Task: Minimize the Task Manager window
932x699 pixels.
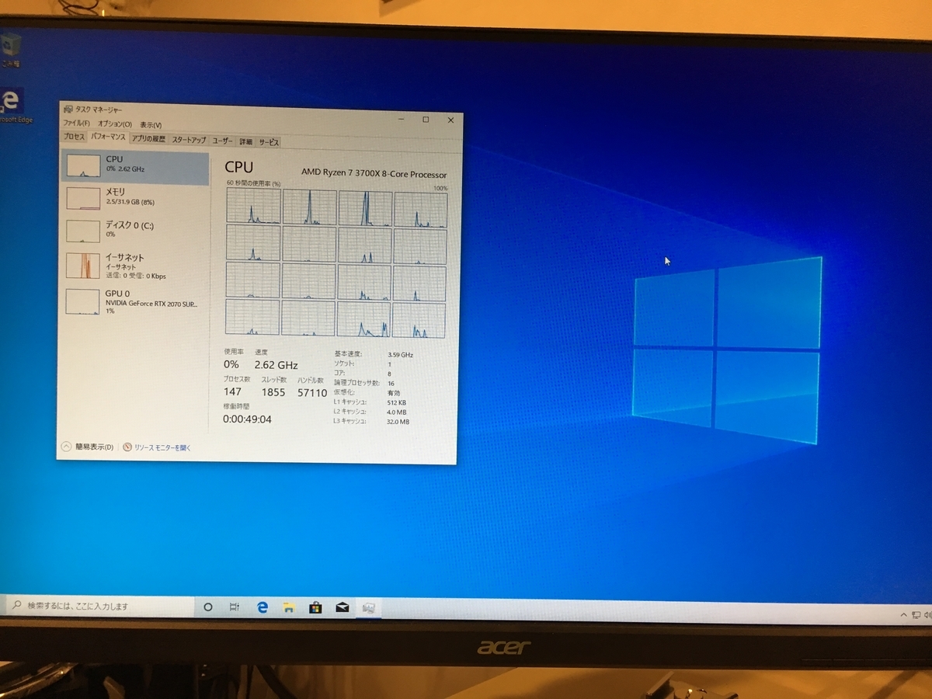Action: (402, 119)
